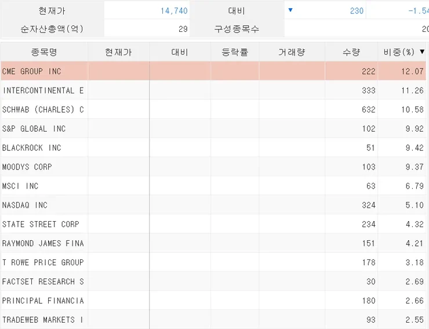Click T ROWE PRICE quantity 178
Screen dimensions: 429x329
[x=369, y=262]
